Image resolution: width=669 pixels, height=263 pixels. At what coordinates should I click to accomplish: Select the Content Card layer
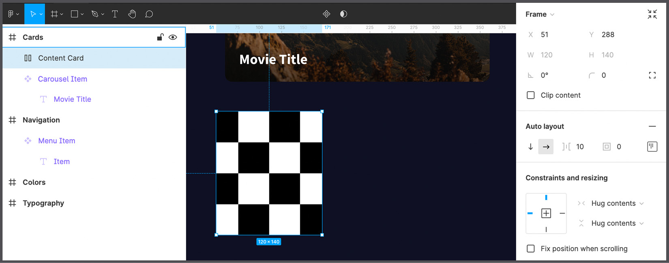tap(94, 58)
